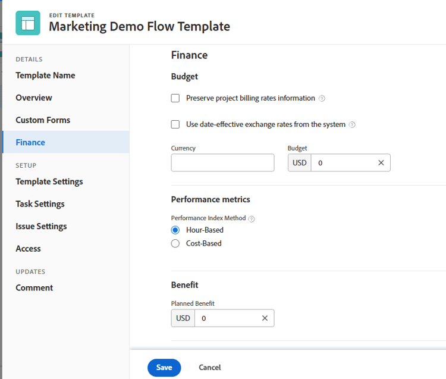Click help icon next to Performance Index Method
The width and height of the screenshot is (446, 379).
[252, 219]
